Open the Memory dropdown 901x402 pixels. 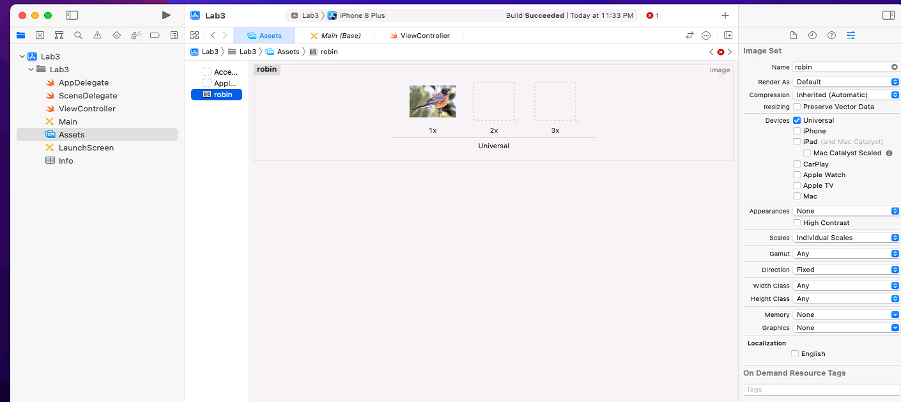(846, 314)
